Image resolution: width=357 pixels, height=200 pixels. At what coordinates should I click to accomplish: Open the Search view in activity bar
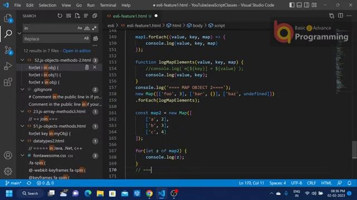pyautogui.click(x=8, y=33)
